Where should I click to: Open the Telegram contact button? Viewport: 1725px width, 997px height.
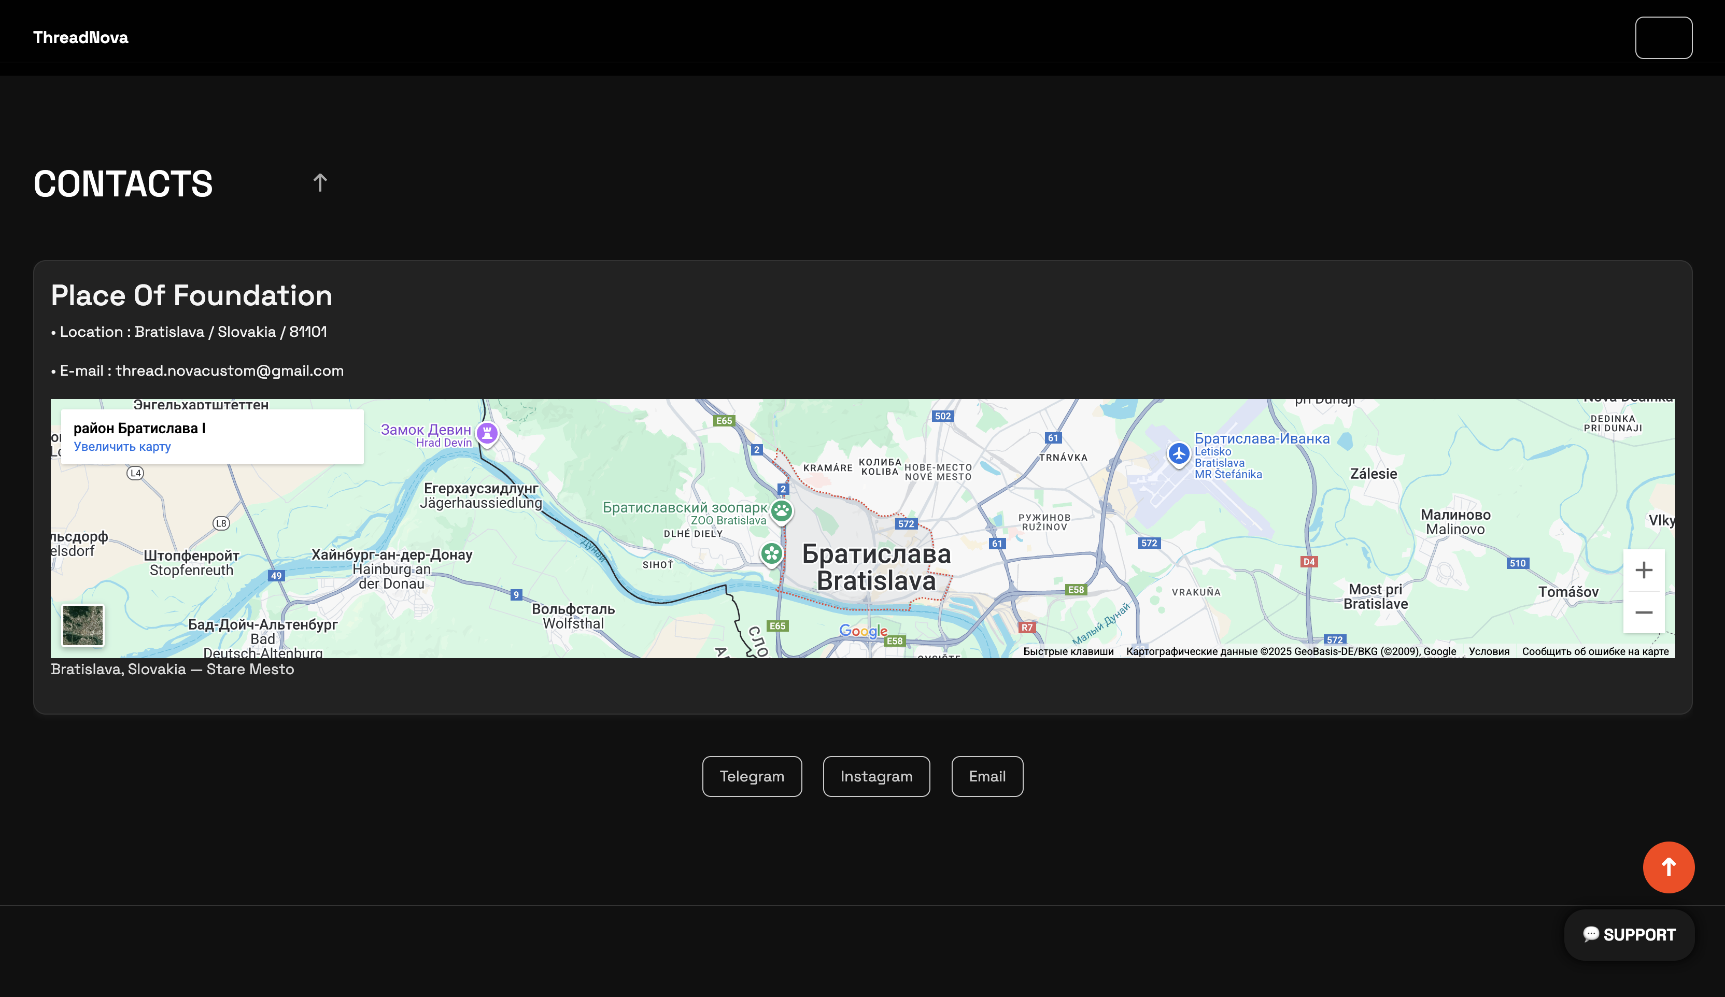(x=752, y=776)
